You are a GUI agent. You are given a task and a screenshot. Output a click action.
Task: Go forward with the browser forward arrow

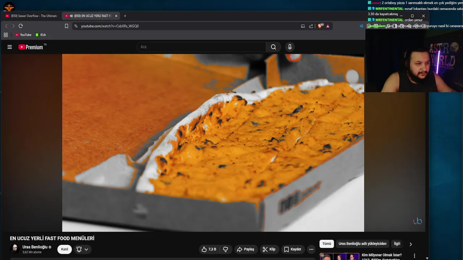[13, 26]
